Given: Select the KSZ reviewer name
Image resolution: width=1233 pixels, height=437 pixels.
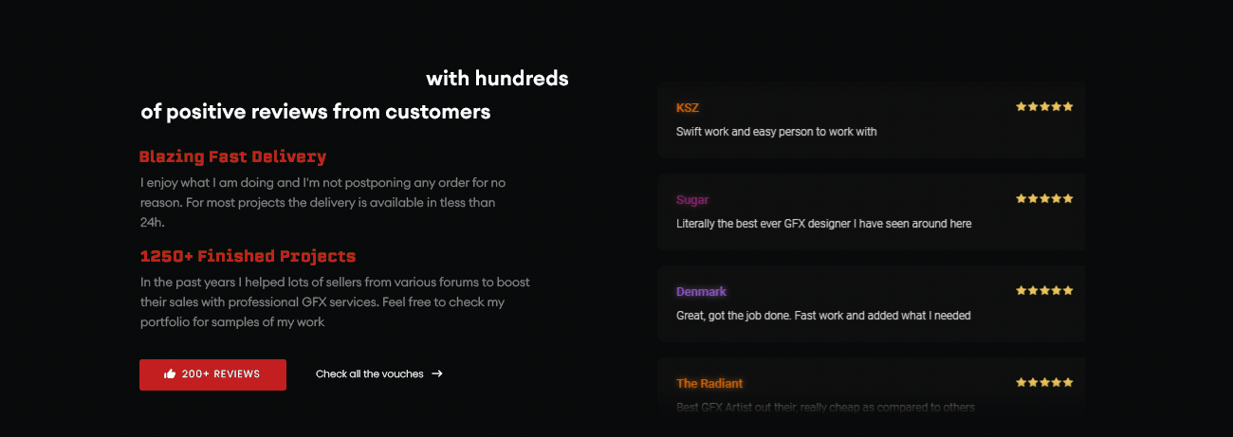Looking at the screenshot, I should (x=688, y=108).
